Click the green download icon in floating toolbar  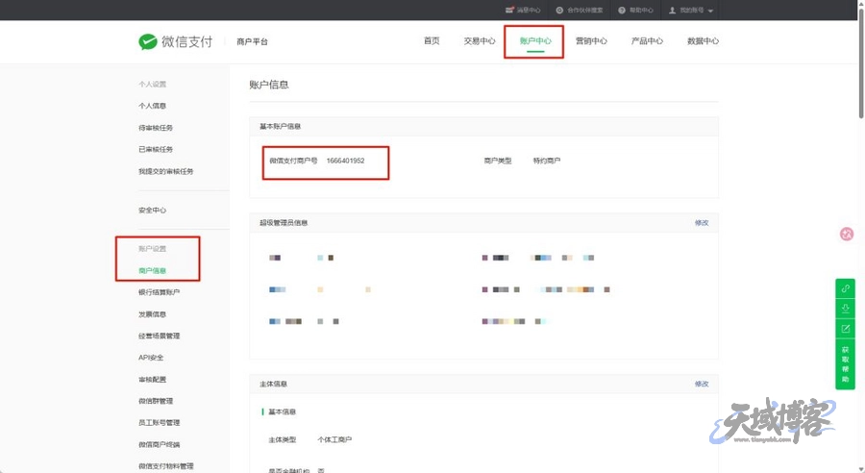(845, 309)
